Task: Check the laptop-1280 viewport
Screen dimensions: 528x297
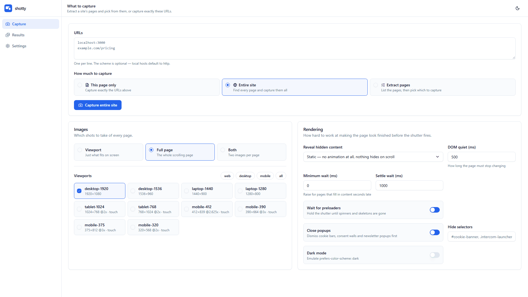Action: point(240,191)
